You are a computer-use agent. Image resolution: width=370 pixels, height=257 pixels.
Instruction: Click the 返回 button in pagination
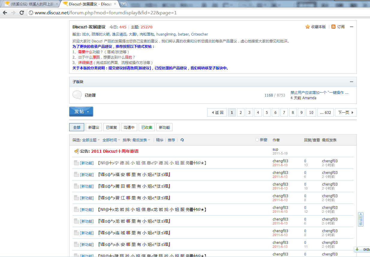pyautogui.click(x=217, y=112)
